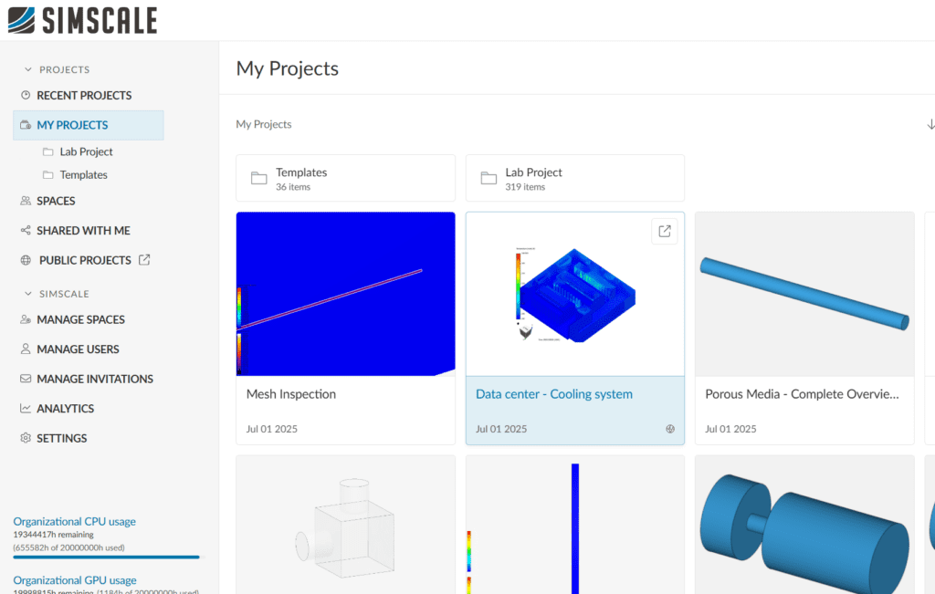935x594 pixels.
Task: Open the Templates folder card
Action: tap(345, 177)
